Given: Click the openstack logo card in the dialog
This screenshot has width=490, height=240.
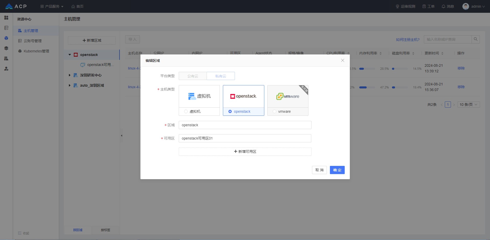Looking at the screenshot, I should point(244,96).
